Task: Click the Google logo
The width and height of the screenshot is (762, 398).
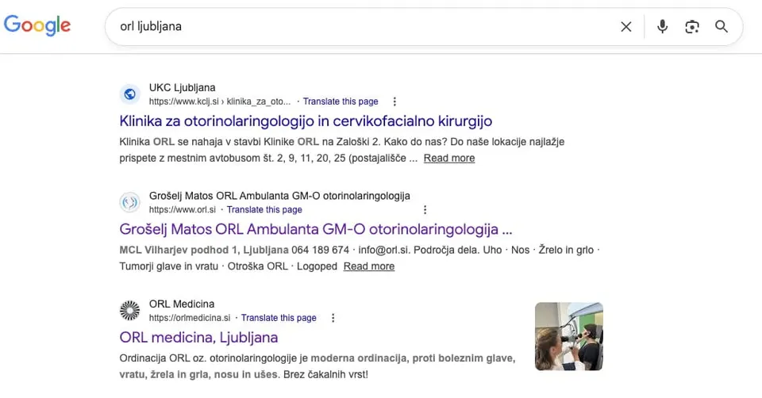Action: (x=37, y=25)
